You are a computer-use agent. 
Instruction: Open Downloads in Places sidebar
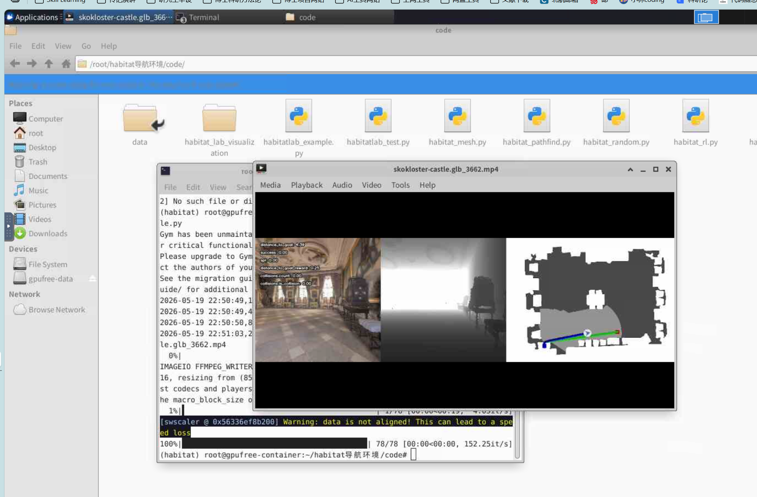click(40, 233)
